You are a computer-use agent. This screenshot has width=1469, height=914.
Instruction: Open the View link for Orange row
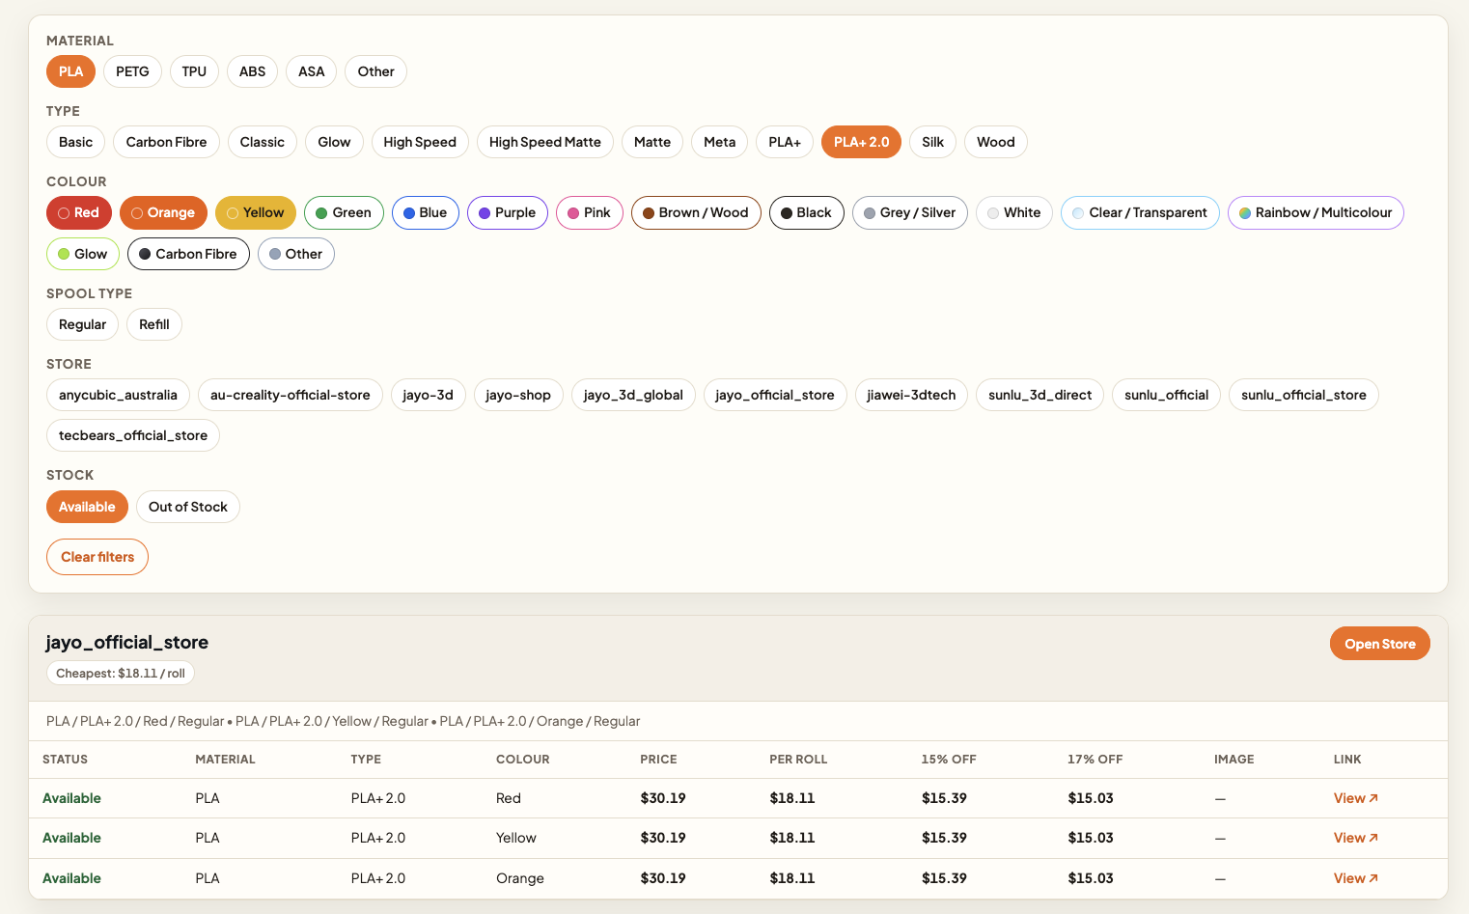(x=1356, y=878)
